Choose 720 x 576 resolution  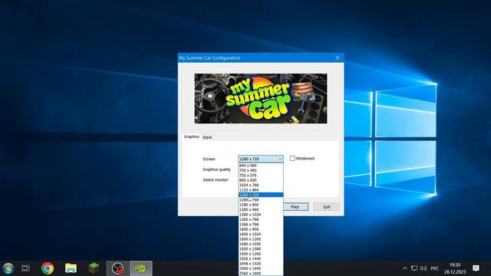click(261, 176)
